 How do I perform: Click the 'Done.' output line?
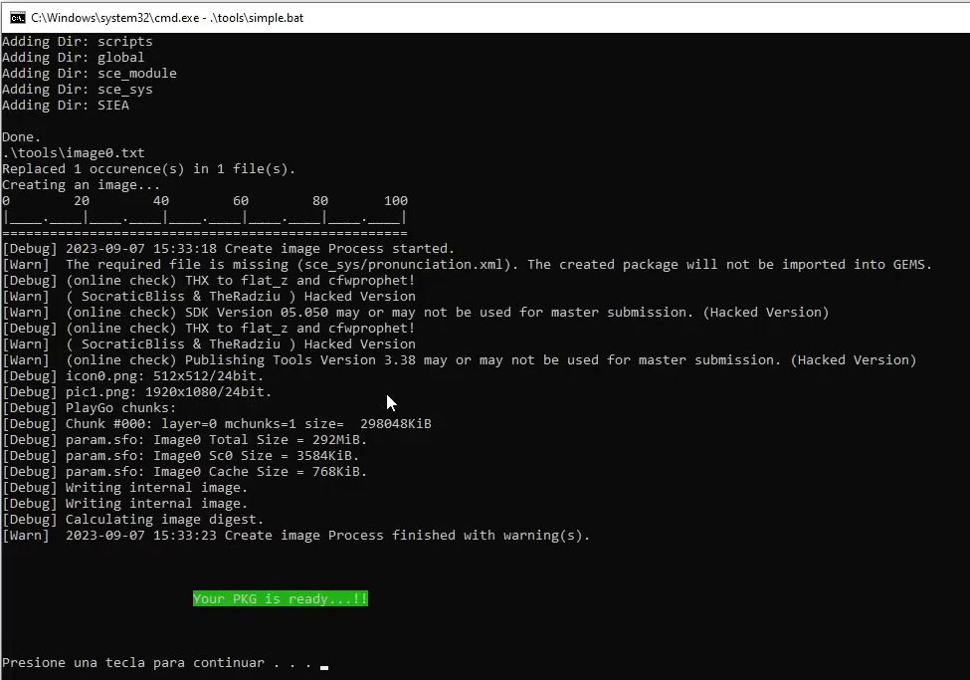[22, 136]
